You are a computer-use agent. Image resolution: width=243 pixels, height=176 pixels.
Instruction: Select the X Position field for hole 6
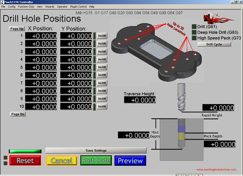tap(41, 75)
